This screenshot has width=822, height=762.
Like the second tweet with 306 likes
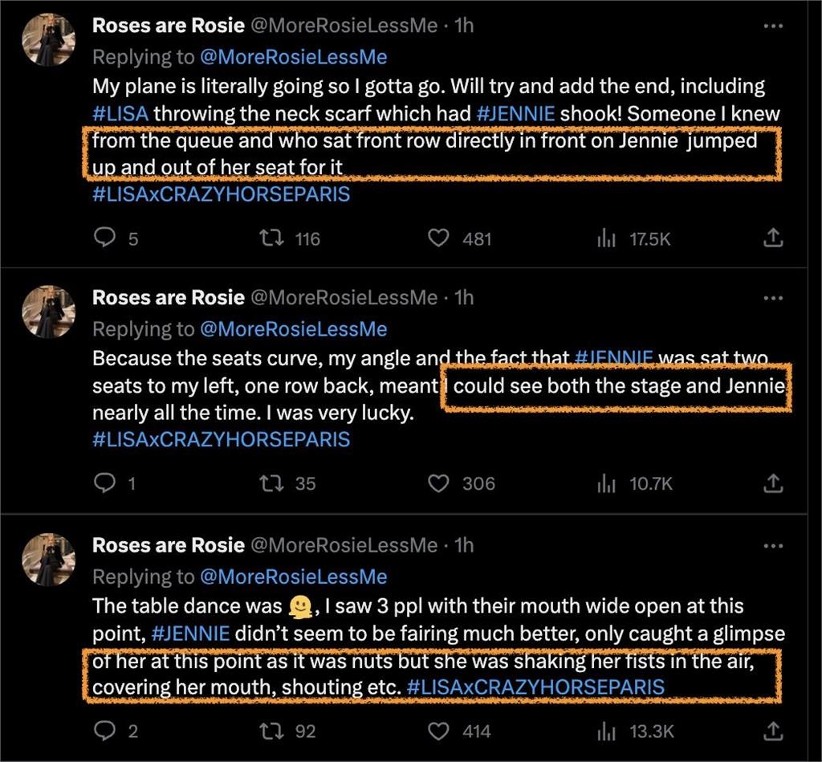click(x=437, y=483)
